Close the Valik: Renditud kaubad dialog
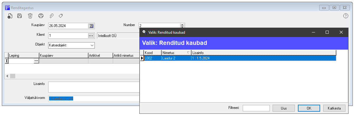 (x=341, y=32)
